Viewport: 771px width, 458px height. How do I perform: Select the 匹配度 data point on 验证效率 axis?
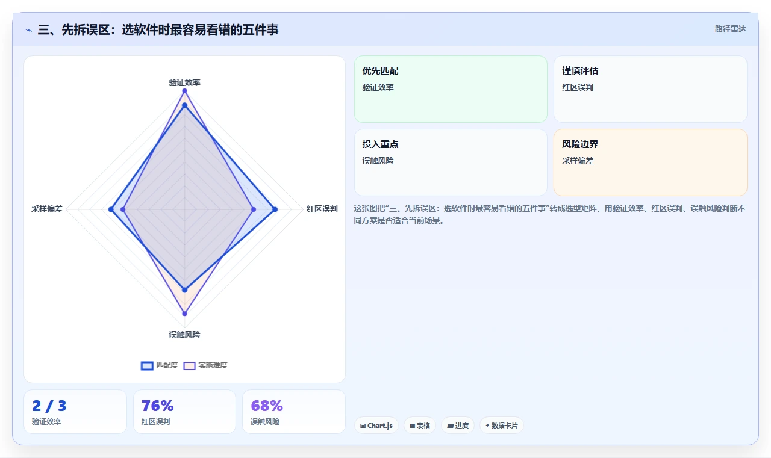tap(184, 105)
